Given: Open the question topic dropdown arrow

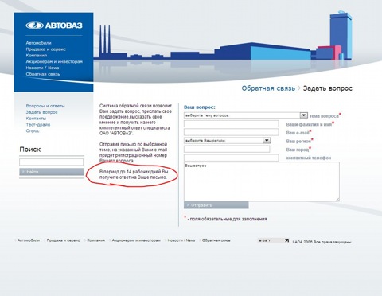Looking at the screenshot, I should point(304,115).
